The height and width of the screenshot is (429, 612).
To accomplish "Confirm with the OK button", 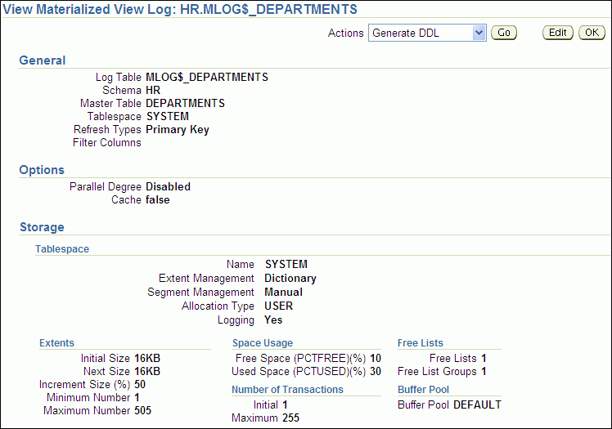I will pos(592,33).
